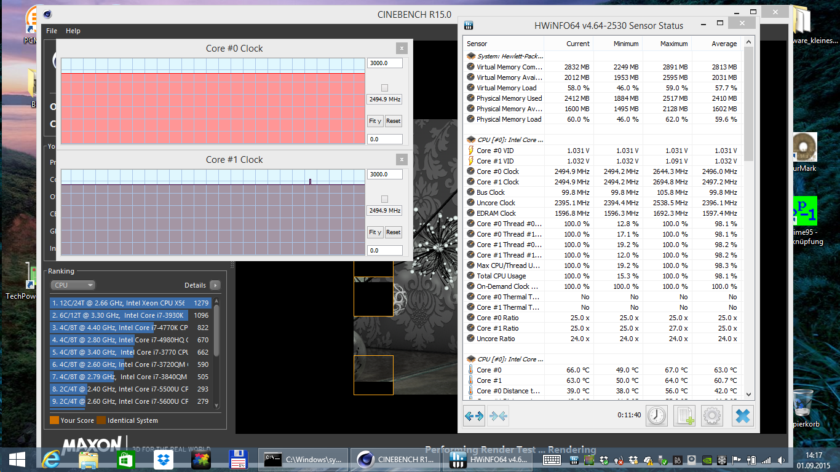This screenshot has height=472, width=840.
Task: Click the floppy disk icon on the taskbar
Action: point(238,460)
